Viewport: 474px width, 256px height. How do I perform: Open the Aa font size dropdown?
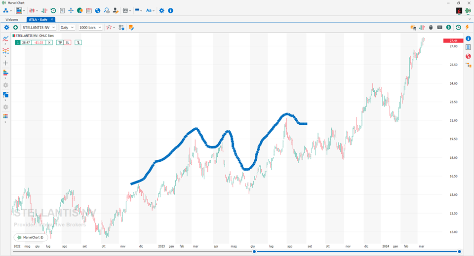click(x=150, y=10)
